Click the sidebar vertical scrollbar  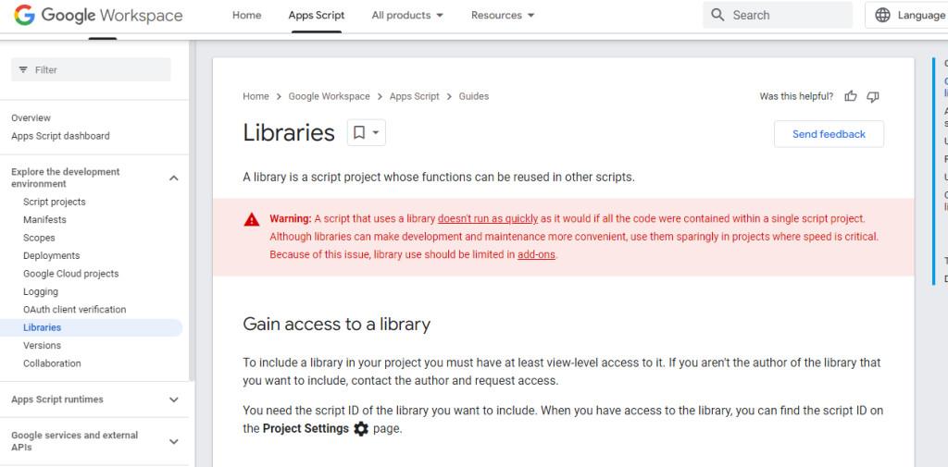(x=193, y=210)
